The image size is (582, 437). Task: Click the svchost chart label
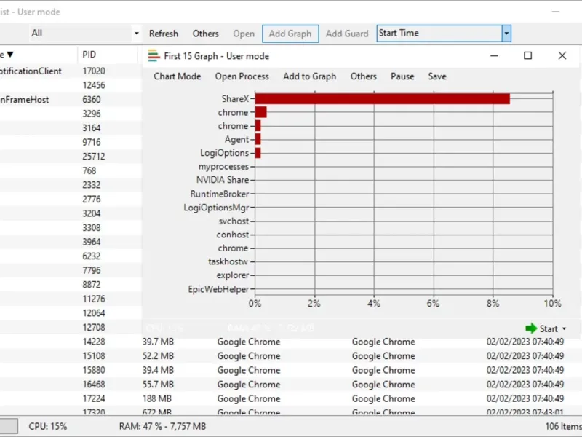coord(234,221)
